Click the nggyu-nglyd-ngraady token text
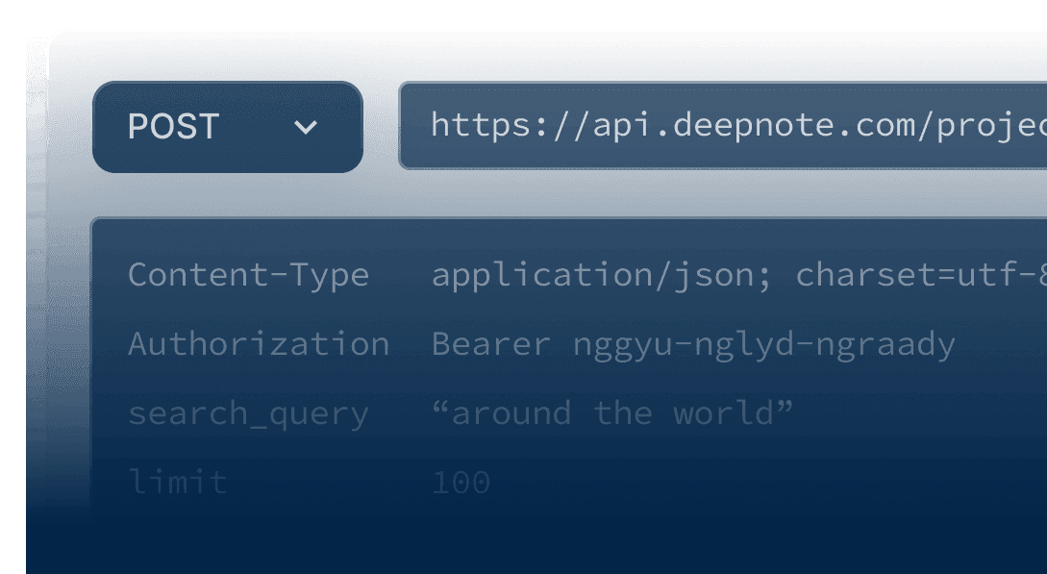This screenshot has height=574, width=1047. (x=764, y=344)
